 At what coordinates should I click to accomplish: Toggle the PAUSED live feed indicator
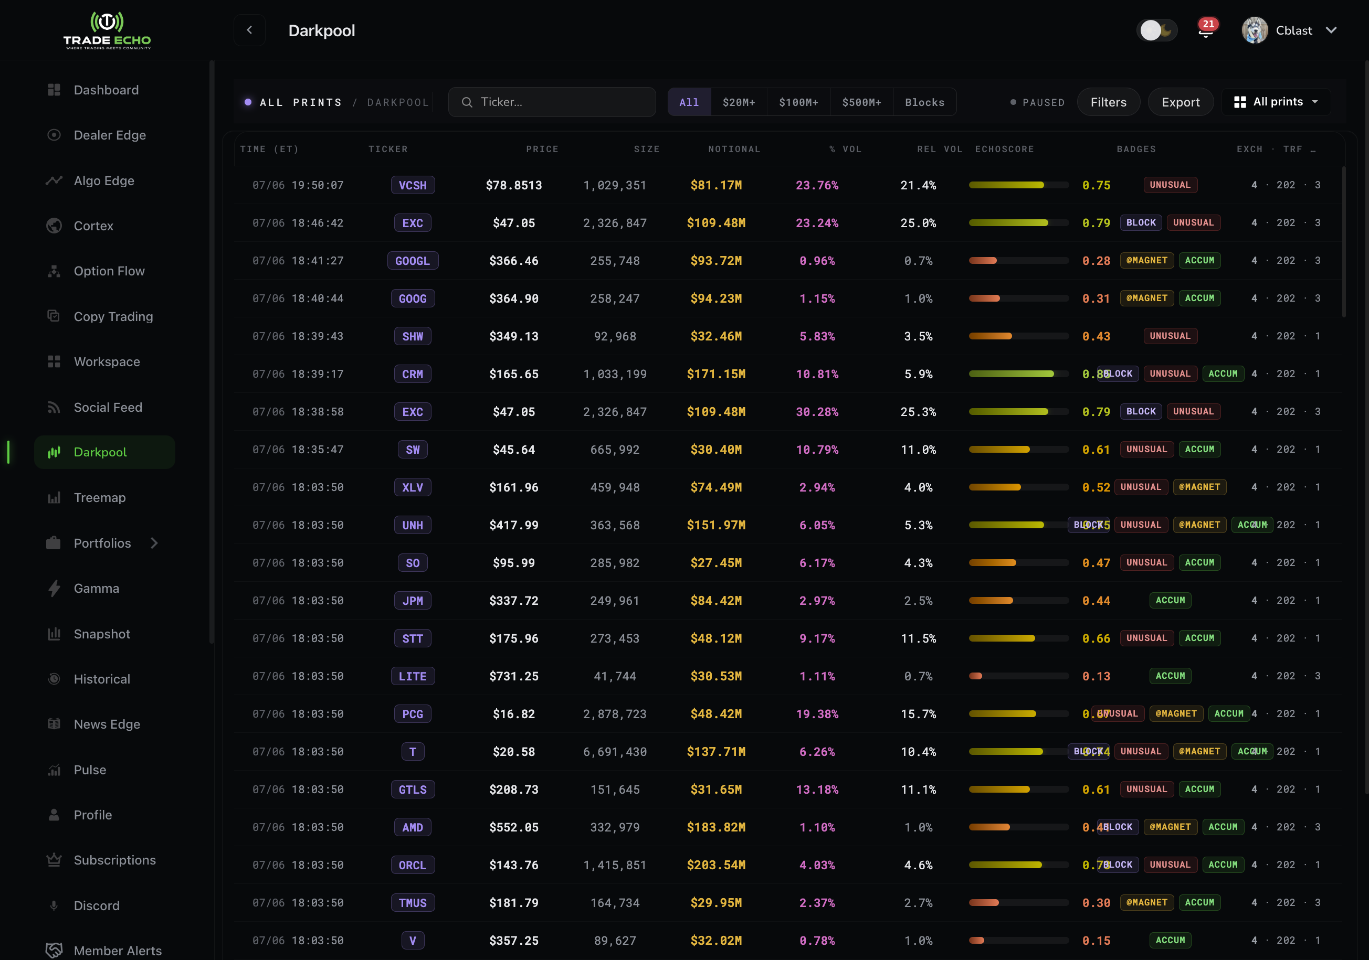(x=1037, y=102)
